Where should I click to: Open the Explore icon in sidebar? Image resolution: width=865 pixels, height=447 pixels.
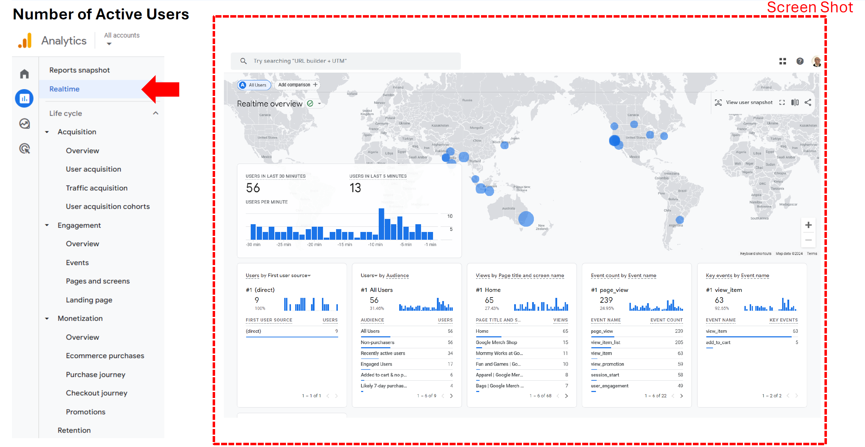click(x=24, y=124)
